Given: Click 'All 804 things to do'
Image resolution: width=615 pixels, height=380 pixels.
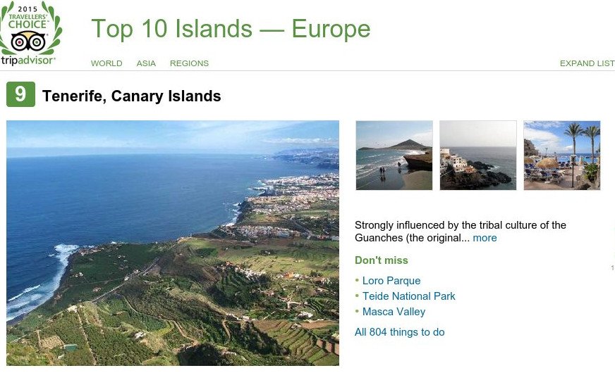Looking at the screenshot, I should pos(400,332).
